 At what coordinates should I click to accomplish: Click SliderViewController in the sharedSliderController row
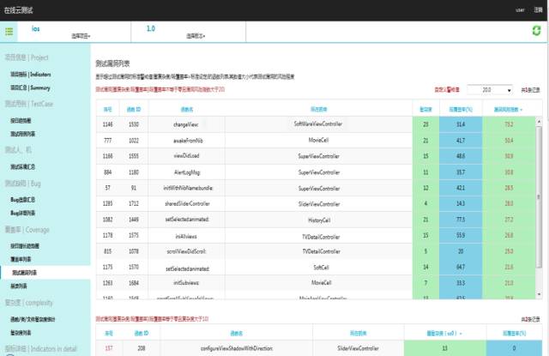coord(319,204)
